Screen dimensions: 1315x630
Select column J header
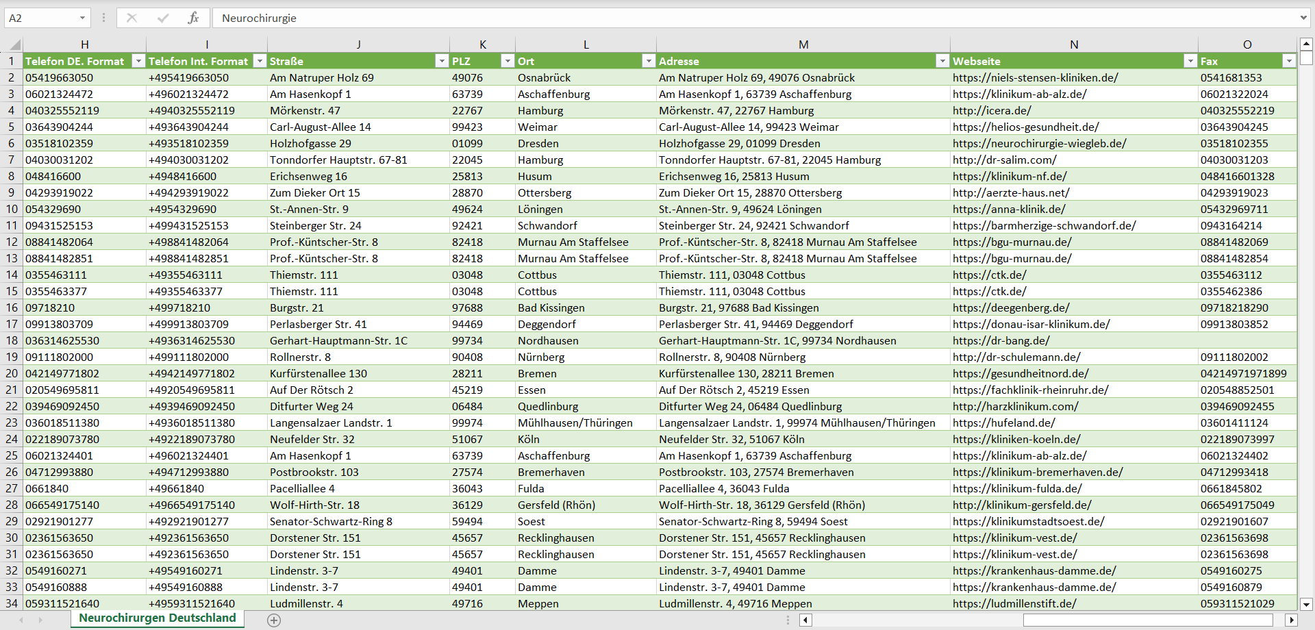point(359,45)
